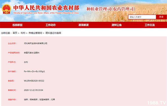
Task: Click the product name 微量元素水溶肥料
Action: 32,53
